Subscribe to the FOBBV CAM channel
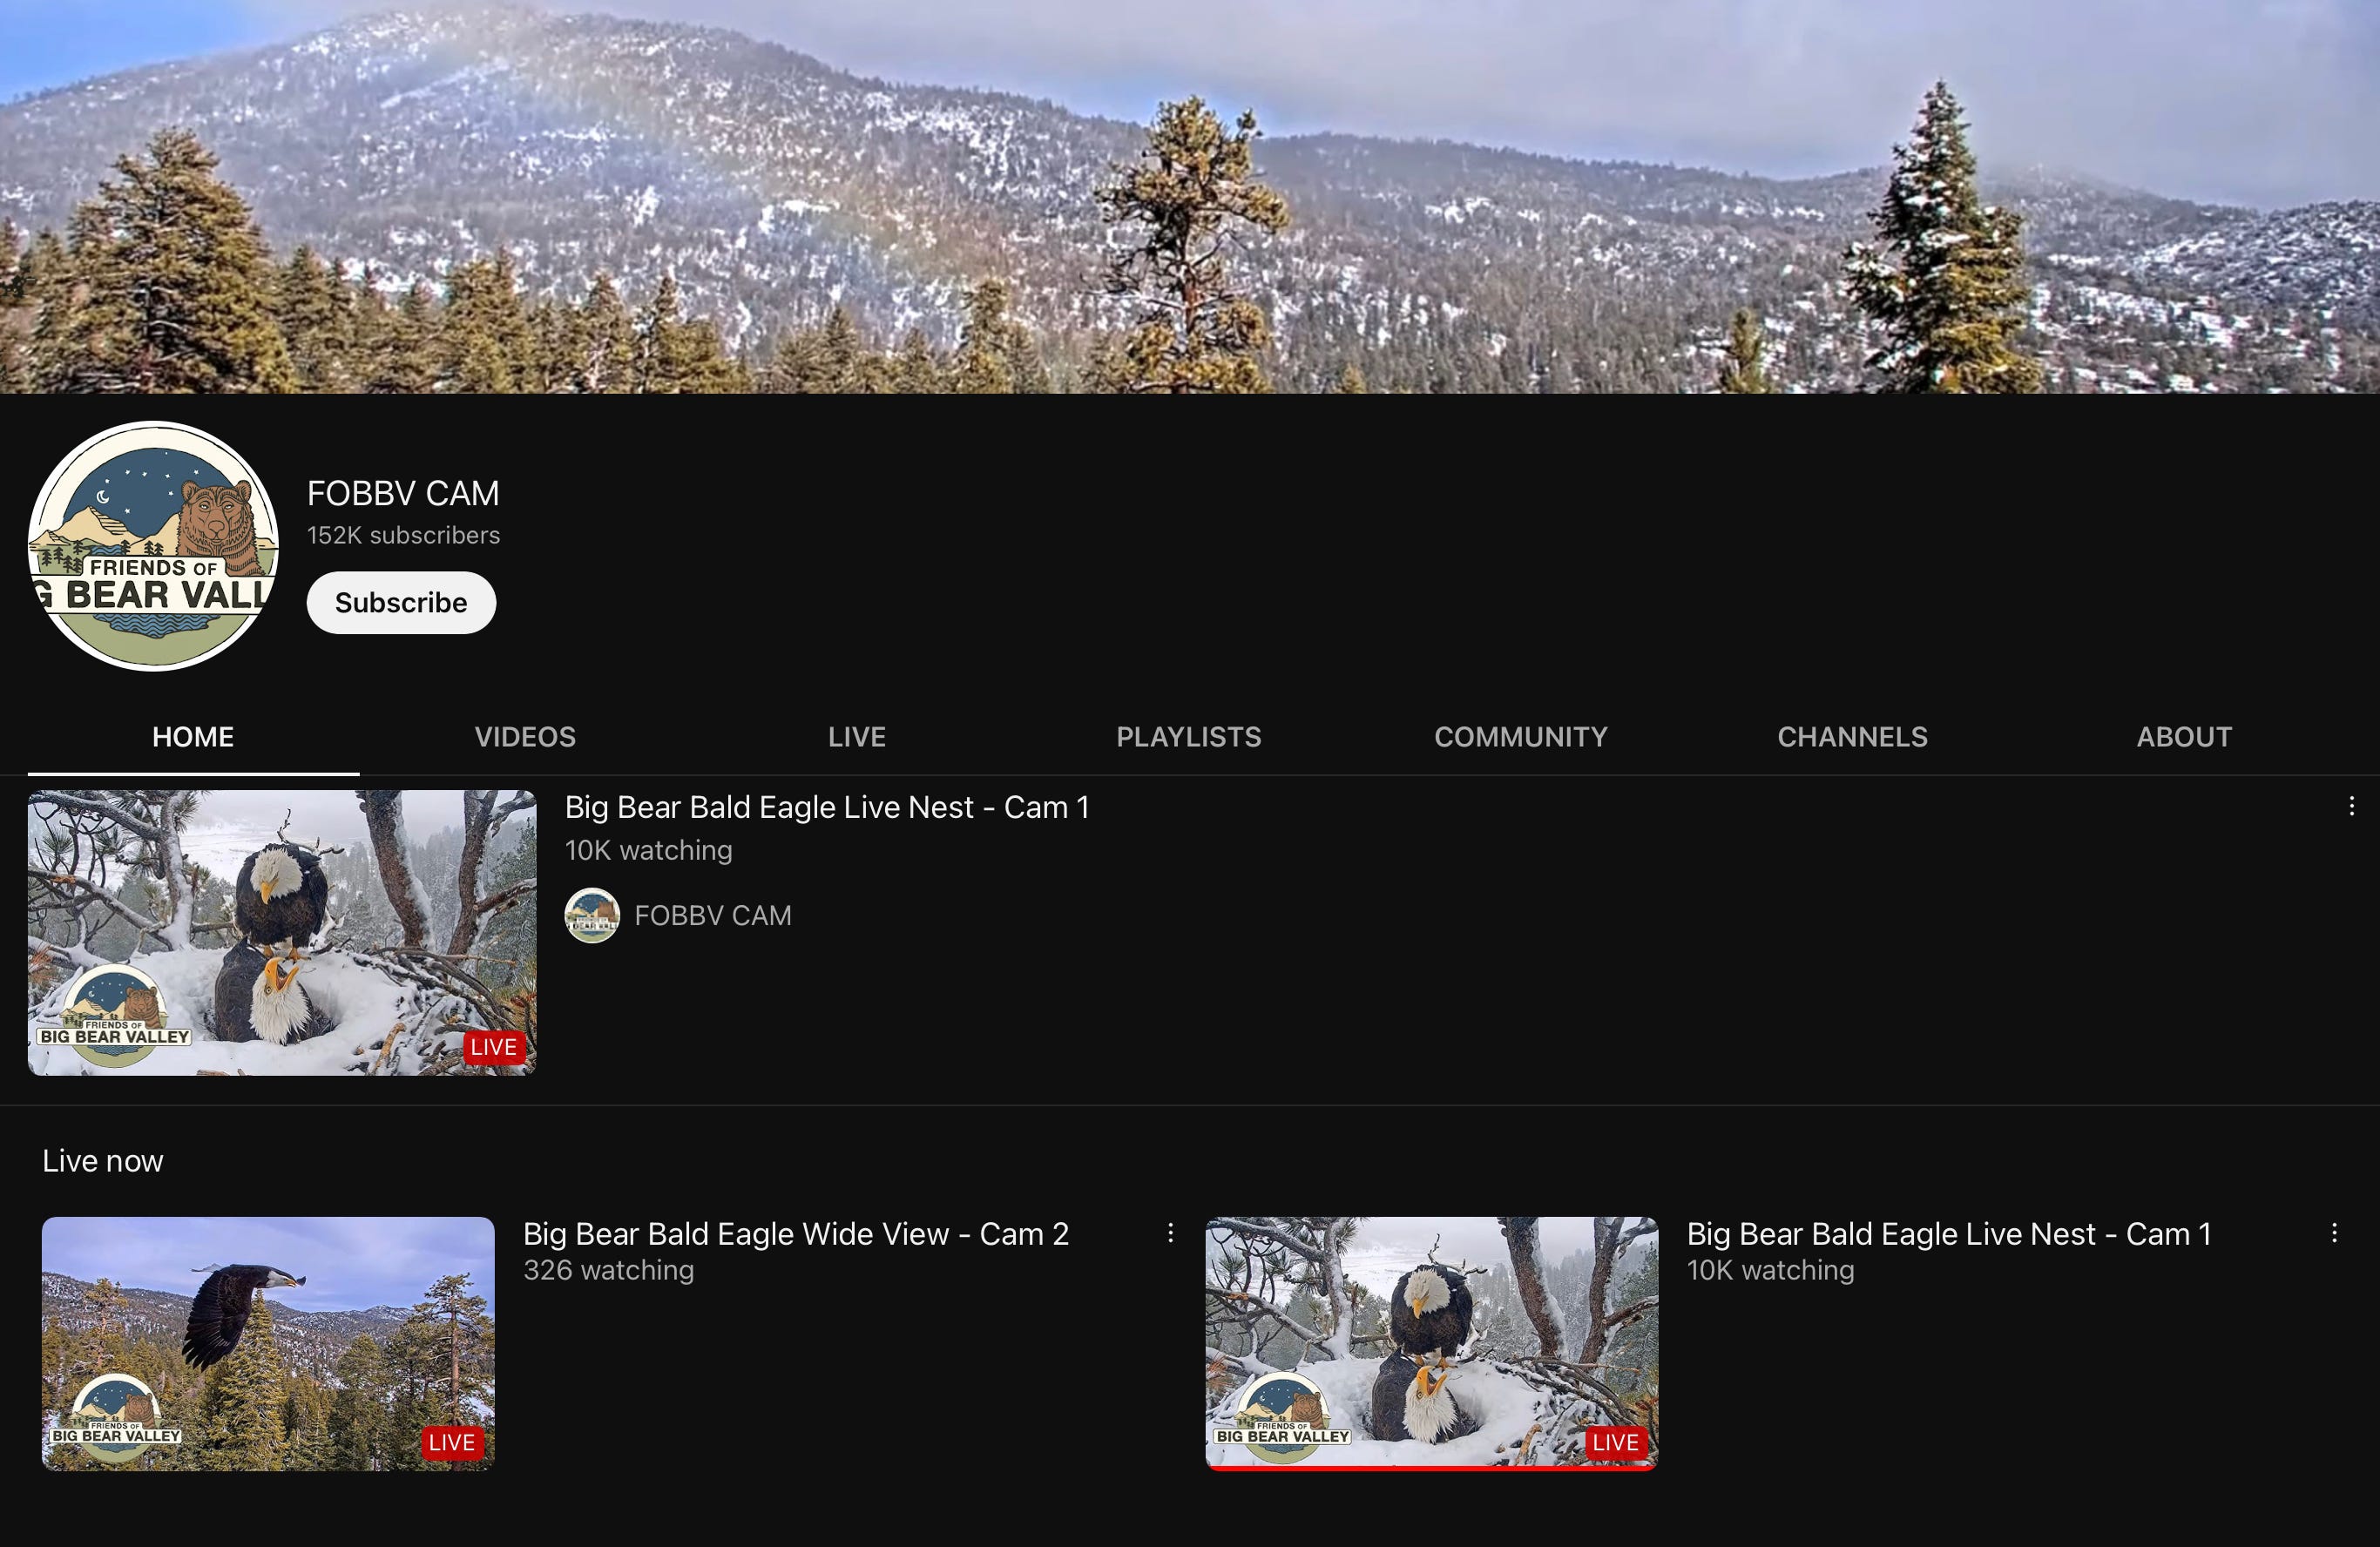2380x1547 pixels. click(x=401, y=603)
